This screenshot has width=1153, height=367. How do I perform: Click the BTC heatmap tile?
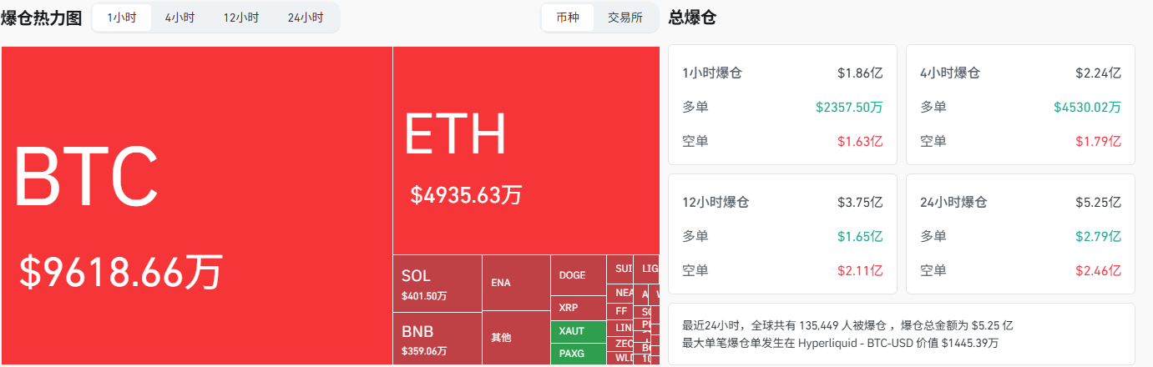coord(197,204)
